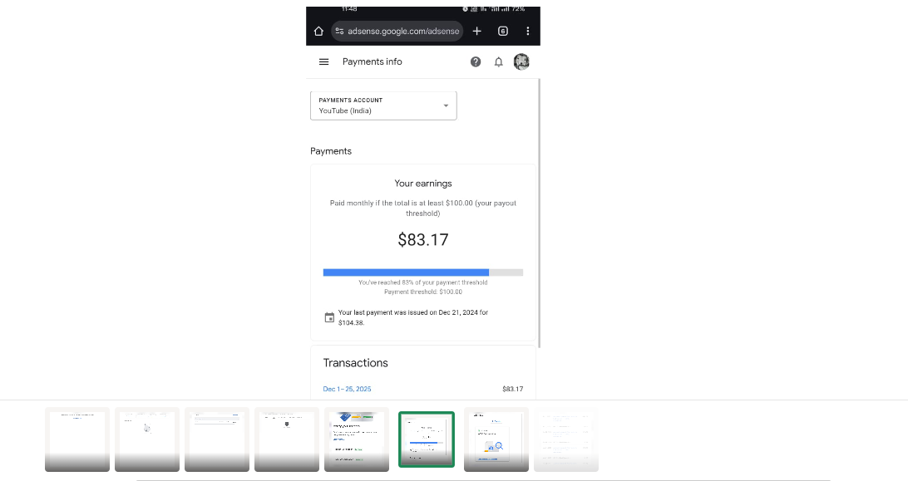The width and height of the screenshot is (908, 481).
Task: Tap the browser home icon
Action: (318, 32)
